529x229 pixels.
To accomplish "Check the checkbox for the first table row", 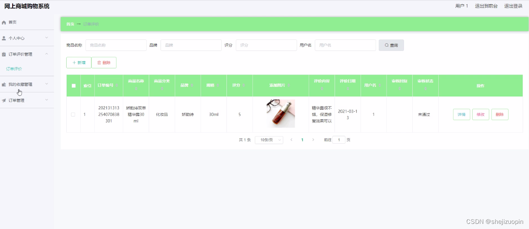I will pos(73,114).
